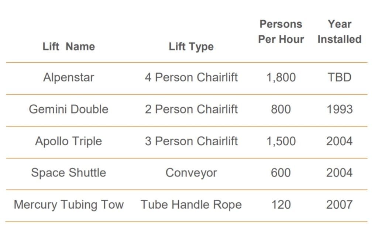Click the 1,800 persons per hour value
Screen dimensions: 378x233
coord(281,77)
